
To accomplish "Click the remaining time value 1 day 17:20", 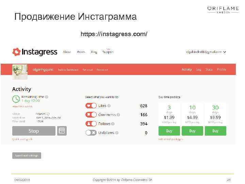I will (31, 101).
